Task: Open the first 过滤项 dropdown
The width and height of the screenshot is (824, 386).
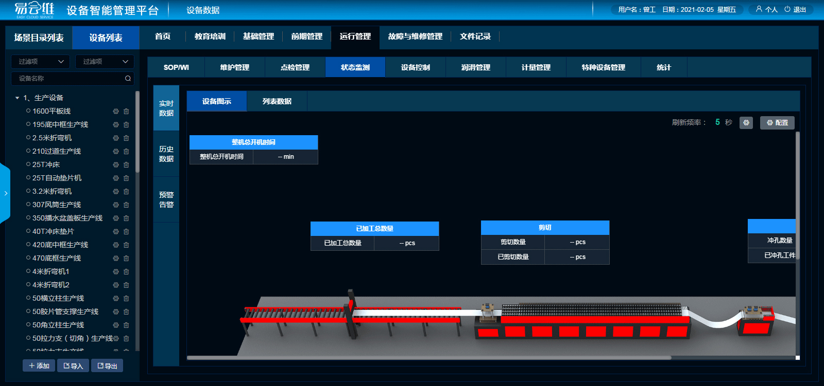Action: (40, 62)
